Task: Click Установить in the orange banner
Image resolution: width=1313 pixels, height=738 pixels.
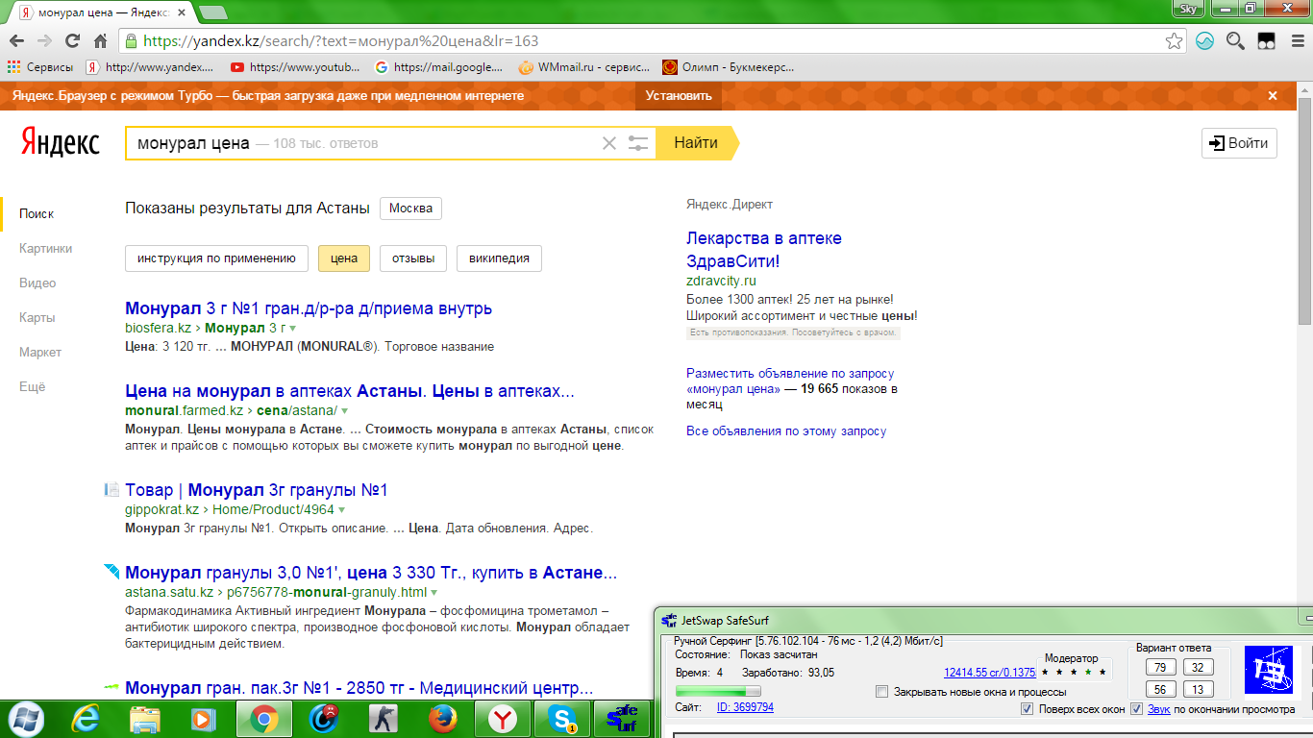Action: [x=679, y=96]
